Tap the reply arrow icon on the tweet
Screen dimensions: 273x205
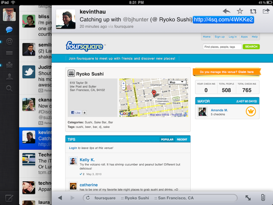coord(226,11)
